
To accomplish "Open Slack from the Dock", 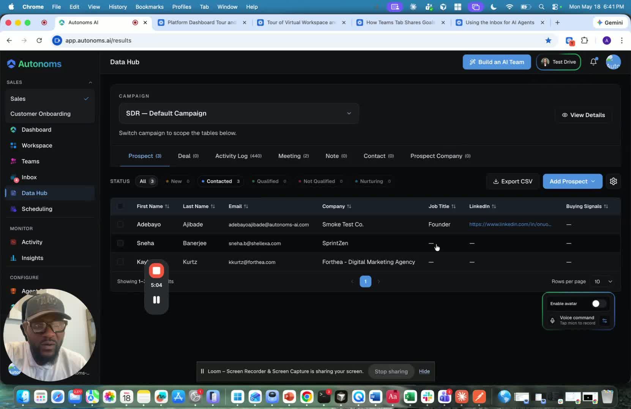I will click(x=427, y=397).
